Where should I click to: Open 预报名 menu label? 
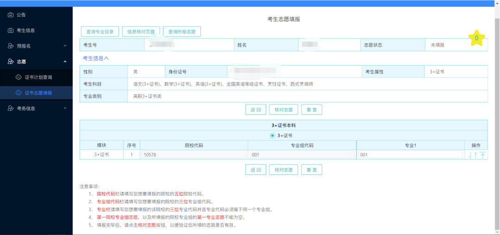24,46
